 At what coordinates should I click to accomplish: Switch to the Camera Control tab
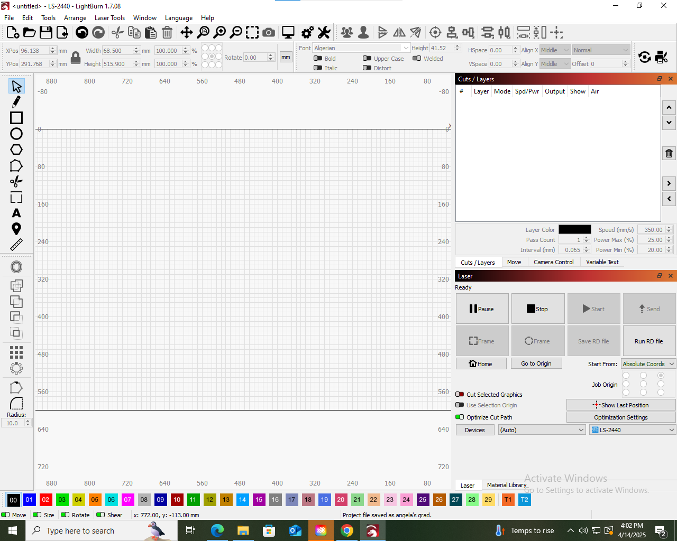click(553, 262)
